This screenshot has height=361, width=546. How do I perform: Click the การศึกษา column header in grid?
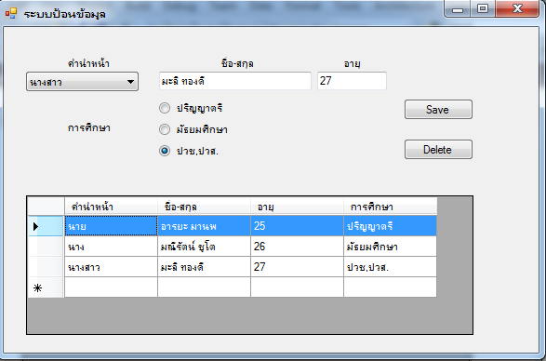pos(390,207)
